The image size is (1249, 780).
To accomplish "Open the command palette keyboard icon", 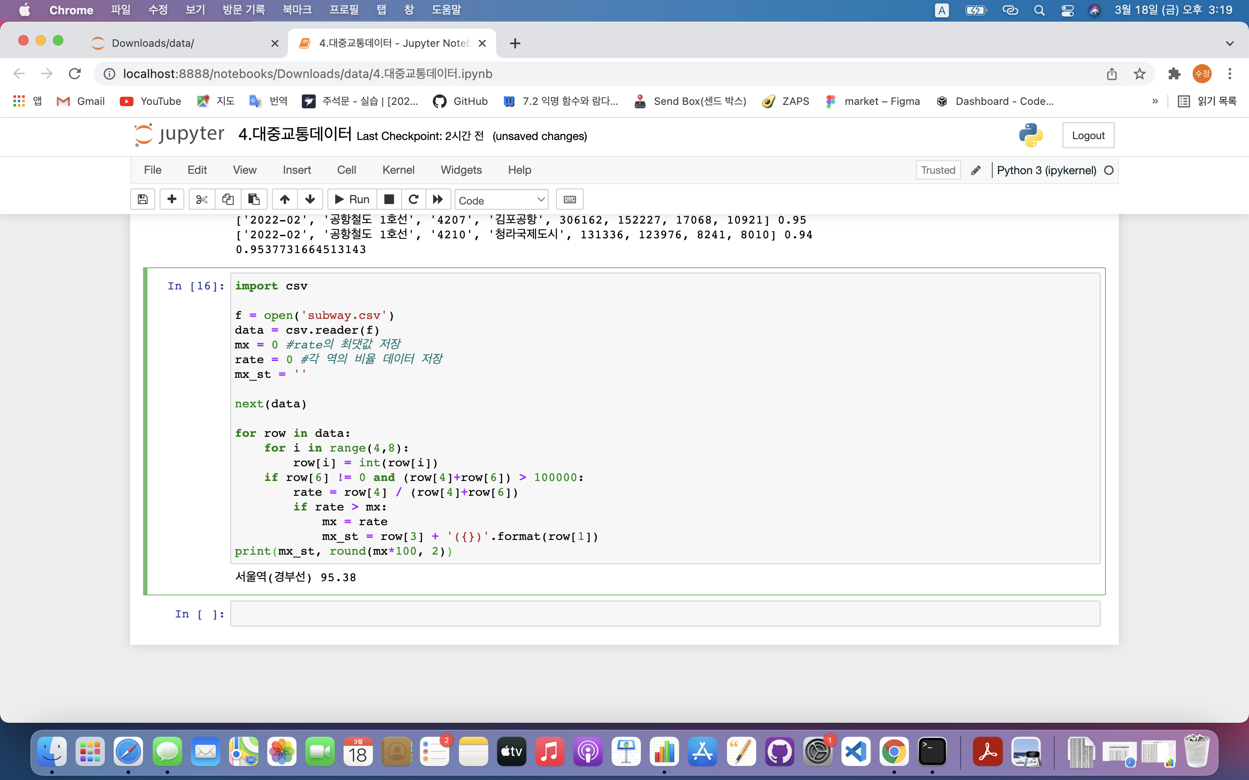I will pos(570,200).
